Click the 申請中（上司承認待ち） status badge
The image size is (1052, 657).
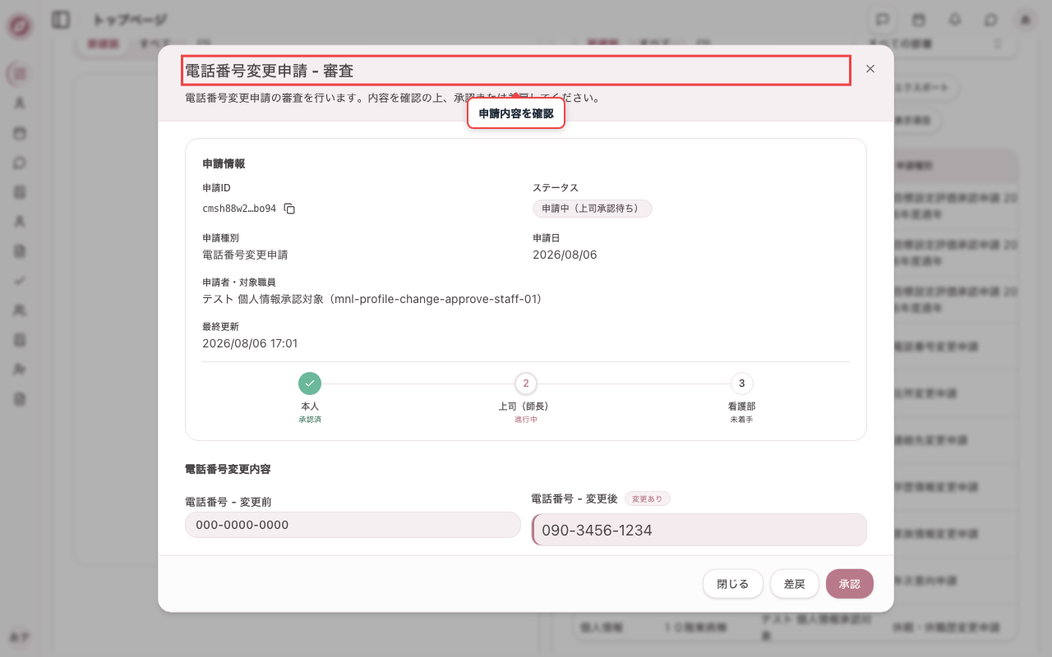tap(593, 209)
